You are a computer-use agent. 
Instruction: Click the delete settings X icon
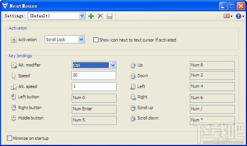click(100, 16)
